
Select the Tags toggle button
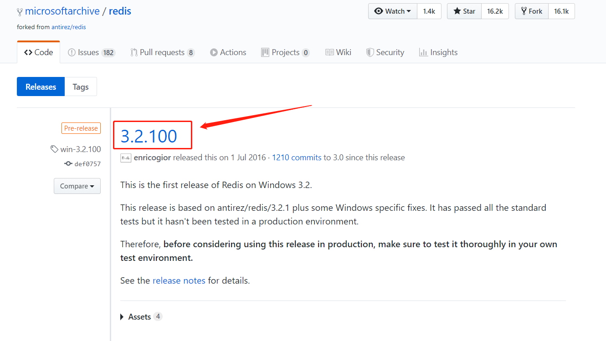pos(81,87)
